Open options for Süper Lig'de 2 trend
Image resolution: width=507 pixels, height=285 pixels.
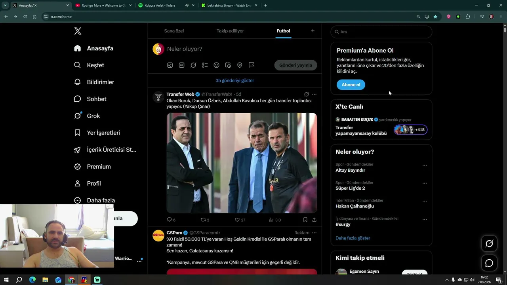pos(425,183)
